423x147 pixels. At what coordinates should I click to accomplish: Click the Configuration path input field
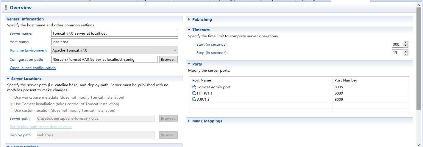(104, 59)
